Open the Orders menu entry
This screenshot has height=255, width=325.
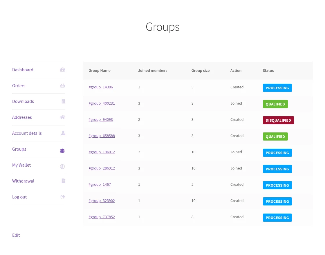[19, 85]
